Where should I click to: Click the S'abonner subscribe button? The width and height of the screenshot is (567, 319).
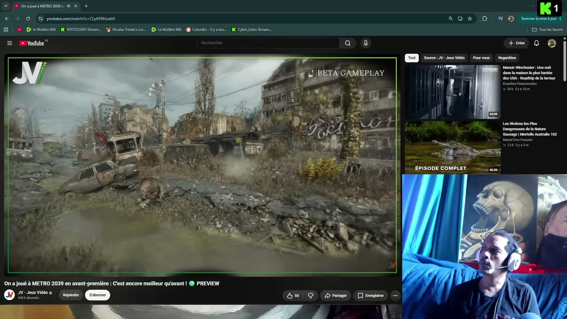[98, 295]
